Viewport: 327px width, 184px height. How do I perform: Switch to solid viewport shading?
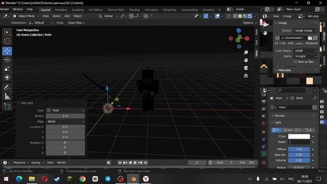pos(240,16)
